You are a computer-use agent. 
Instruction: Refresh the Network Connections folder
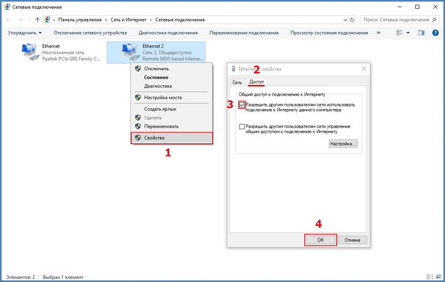(x=352, y=20)
